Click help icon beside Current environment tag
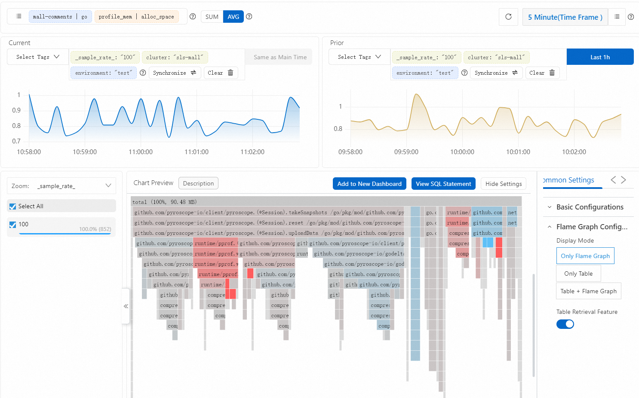 143,73
